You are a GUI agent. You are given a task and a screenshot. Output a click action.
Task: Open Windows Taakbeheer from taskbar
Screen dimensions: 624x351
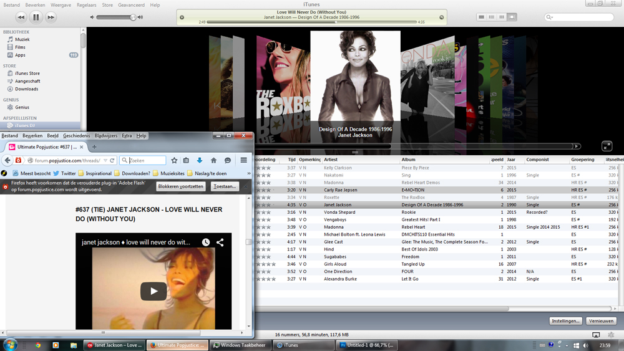(240, 345)
